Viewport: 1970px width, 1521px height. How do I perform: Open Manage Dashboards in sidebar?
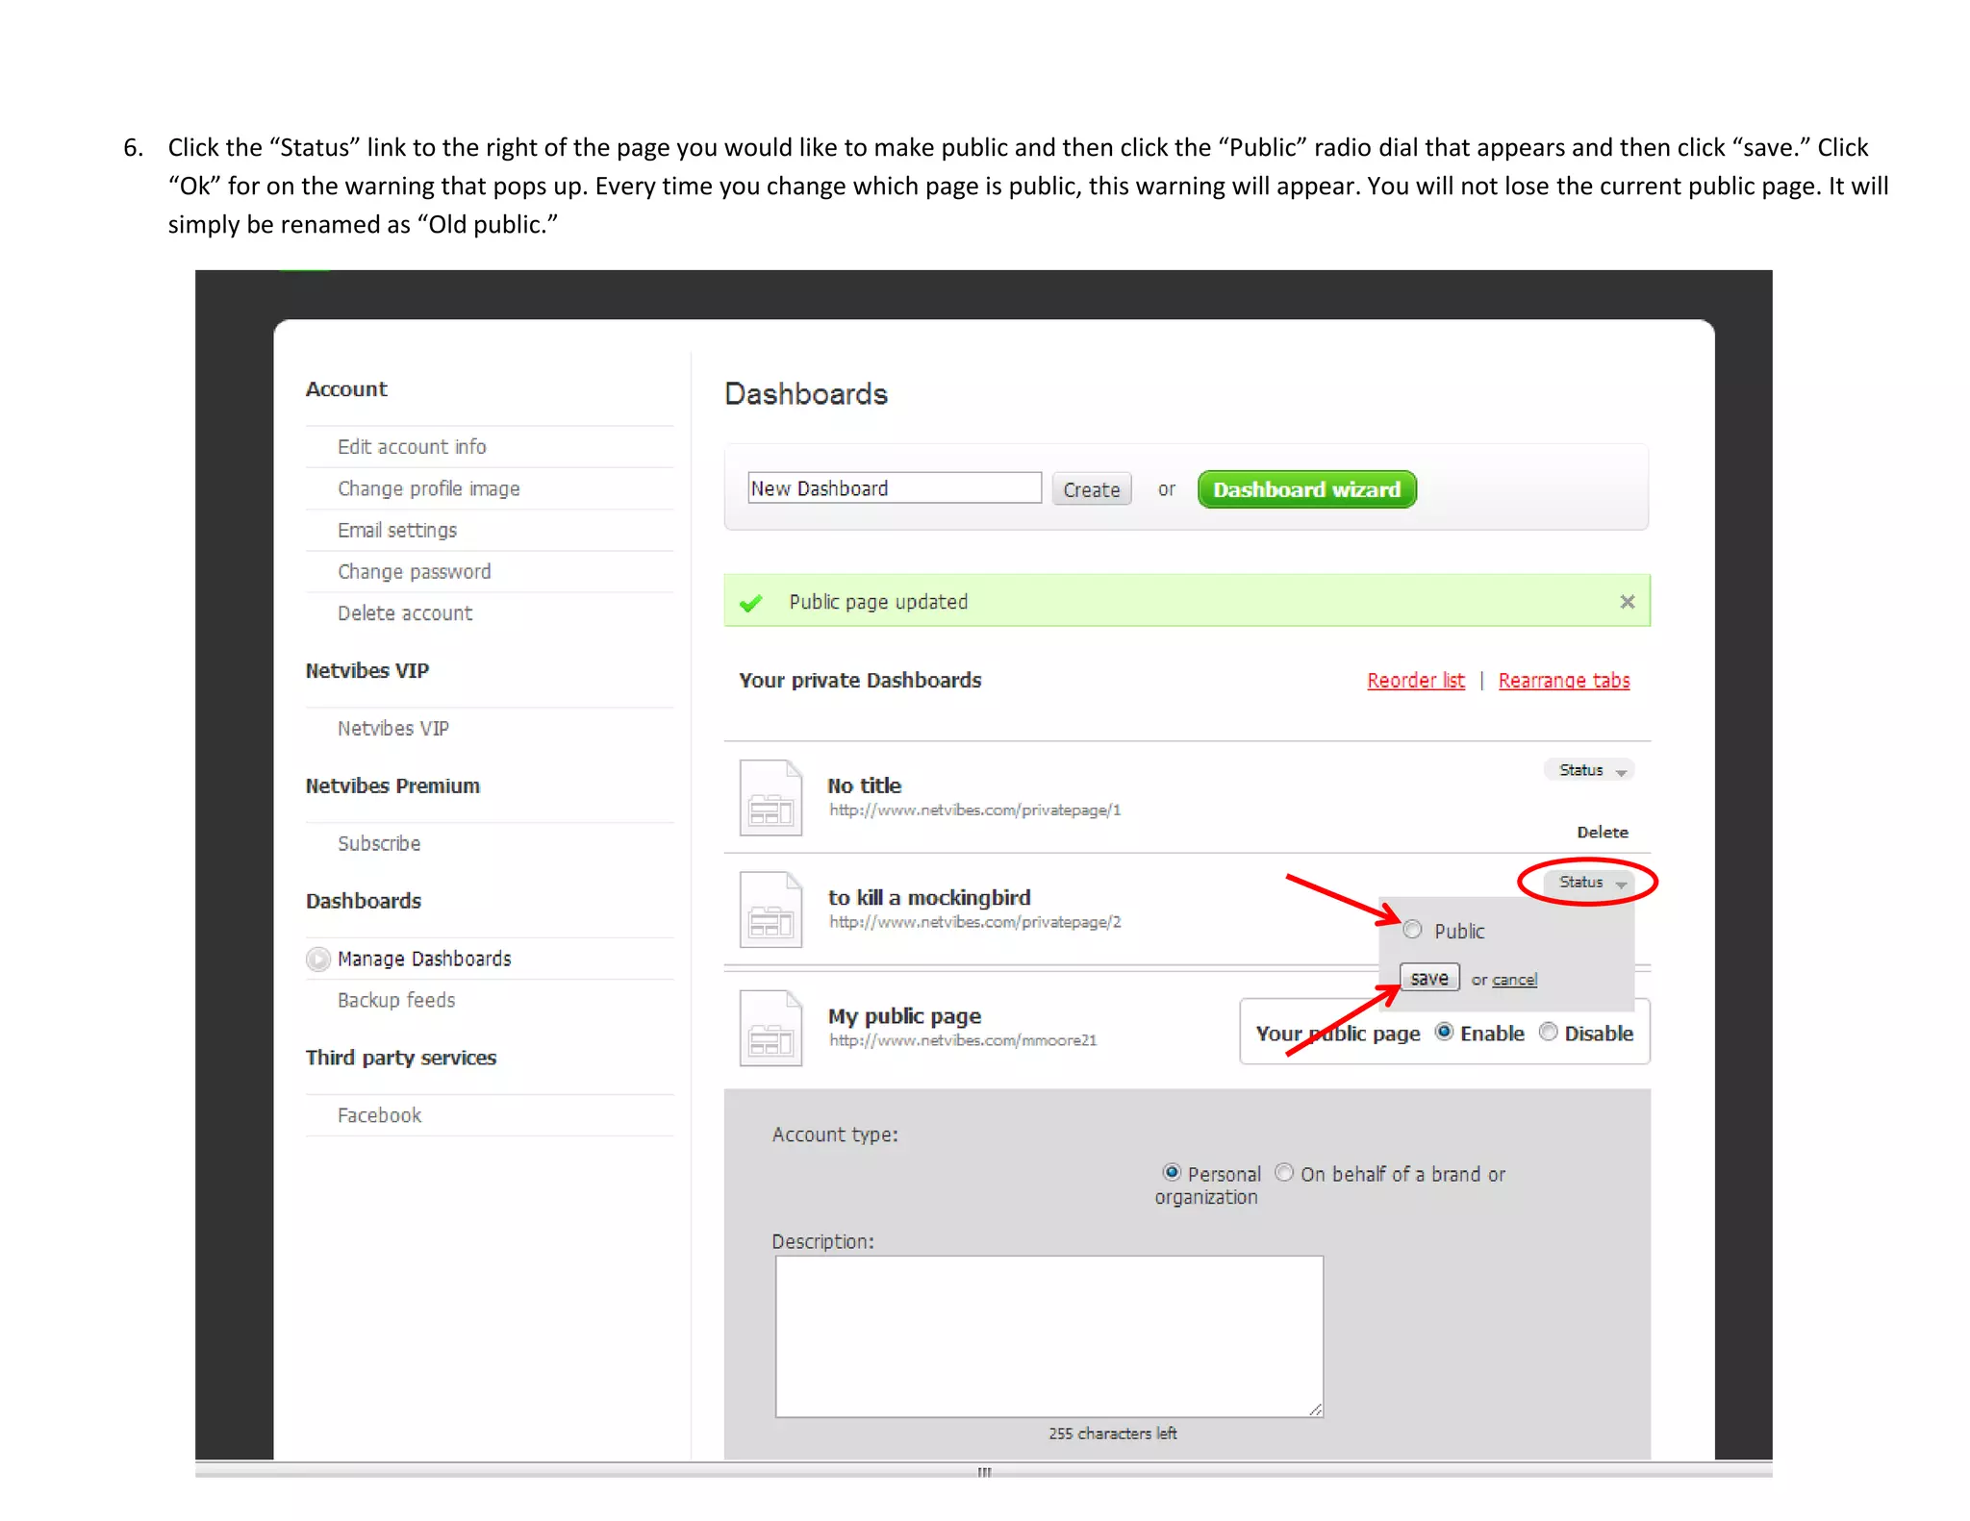click(424, 959)
